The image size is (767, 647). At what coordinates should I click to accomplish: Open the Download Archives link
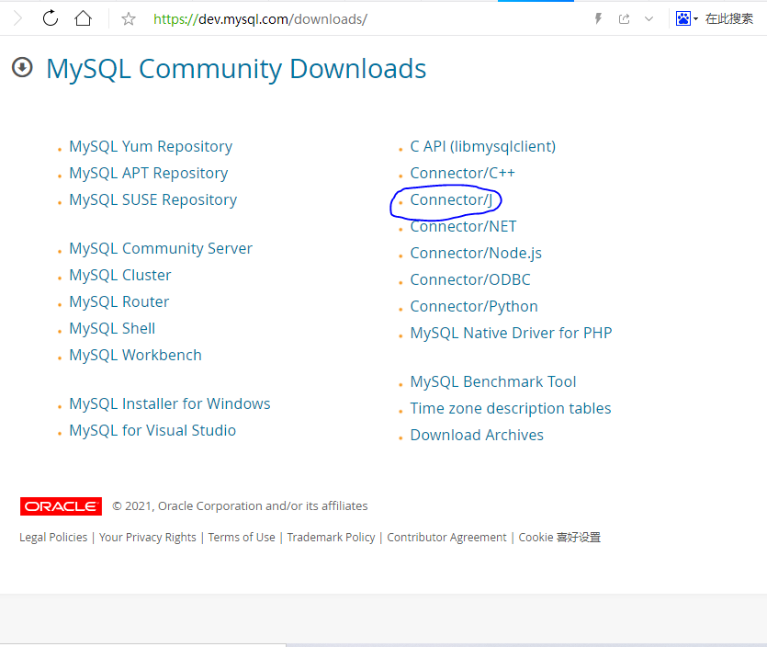tap(477, 435)
